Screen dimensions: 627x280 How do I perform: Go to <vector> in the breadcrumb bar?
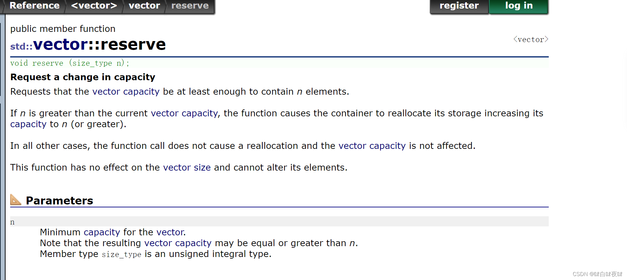pos(94,6)
